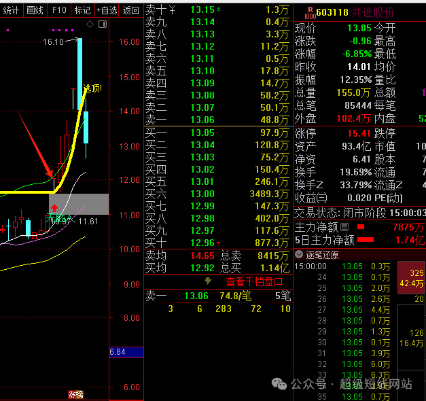Click the red bar beside 5日主力净额
This screenshot has height=401, width=426.
pos(366,239)
